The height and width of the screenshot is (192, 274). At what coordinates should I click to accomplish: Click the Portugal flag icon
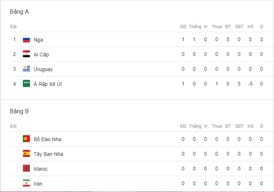pyautogui.click(x=26, y=139)
